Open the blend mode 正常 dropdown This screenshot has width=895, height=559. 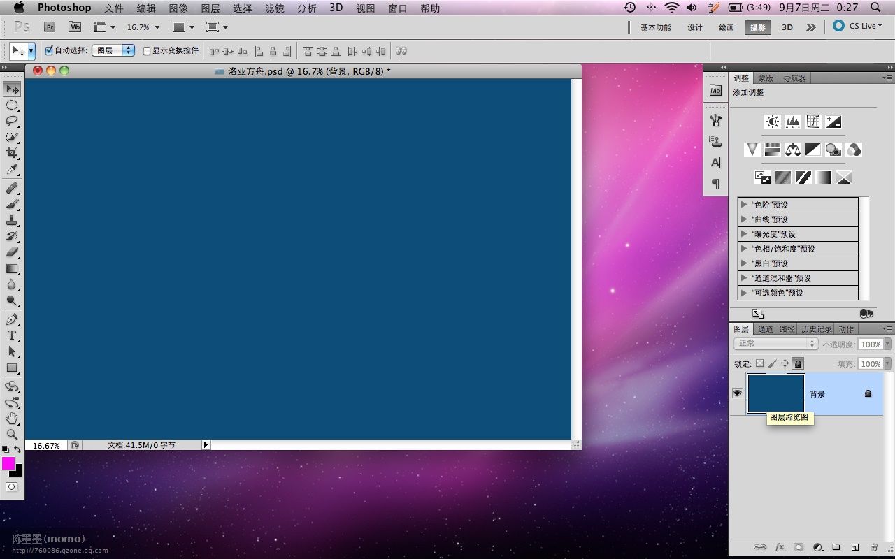point(775,344)
